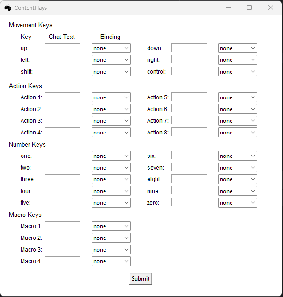Maximize the ContentPlays window
The height and width of the screenshot is (297, 283).
point(249,7)
